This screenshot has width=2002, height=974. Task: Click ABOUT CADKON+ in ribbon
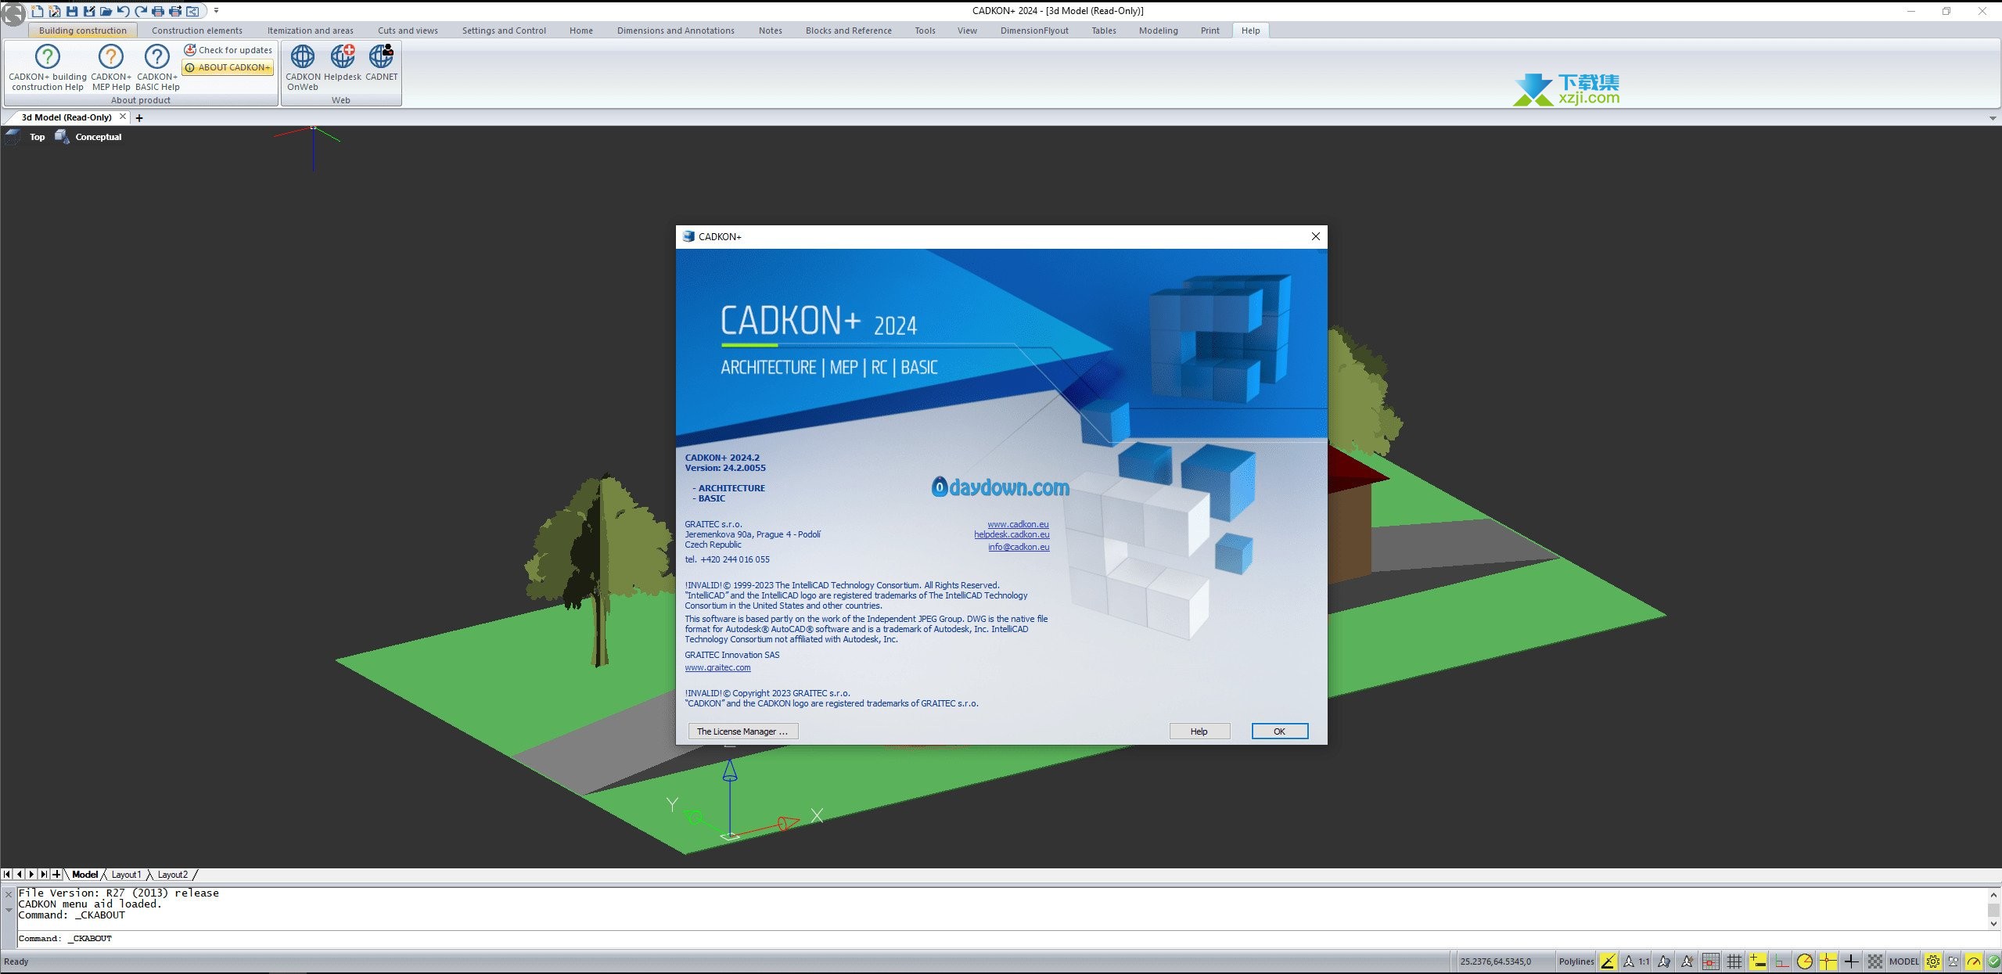(x=228, y=67)
